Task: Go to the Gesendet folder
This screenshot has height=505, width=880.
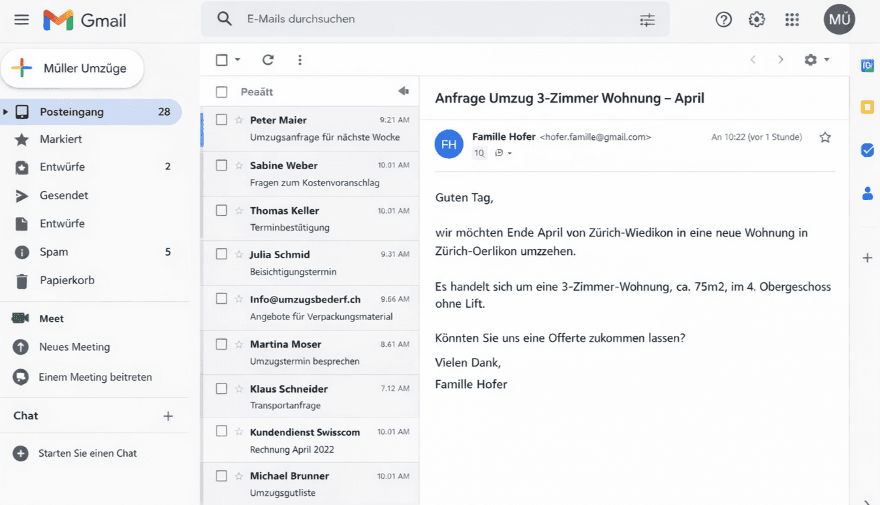Action: pyautogui.click(x=63, y=195)
